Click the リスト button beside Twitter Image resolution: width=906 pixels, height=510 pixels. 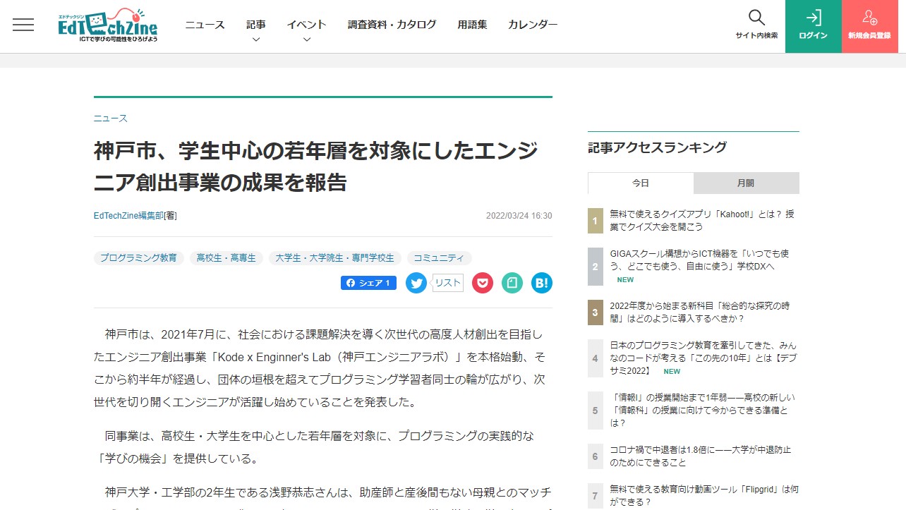tap(447, 283)
